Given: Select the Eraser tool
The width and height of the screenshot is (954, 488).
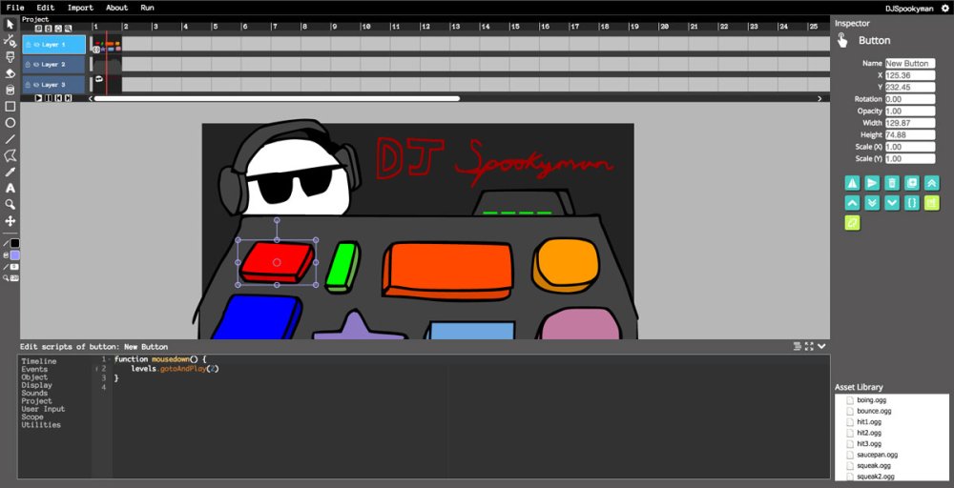Looking at the screenshot, I should pos(10,73).
